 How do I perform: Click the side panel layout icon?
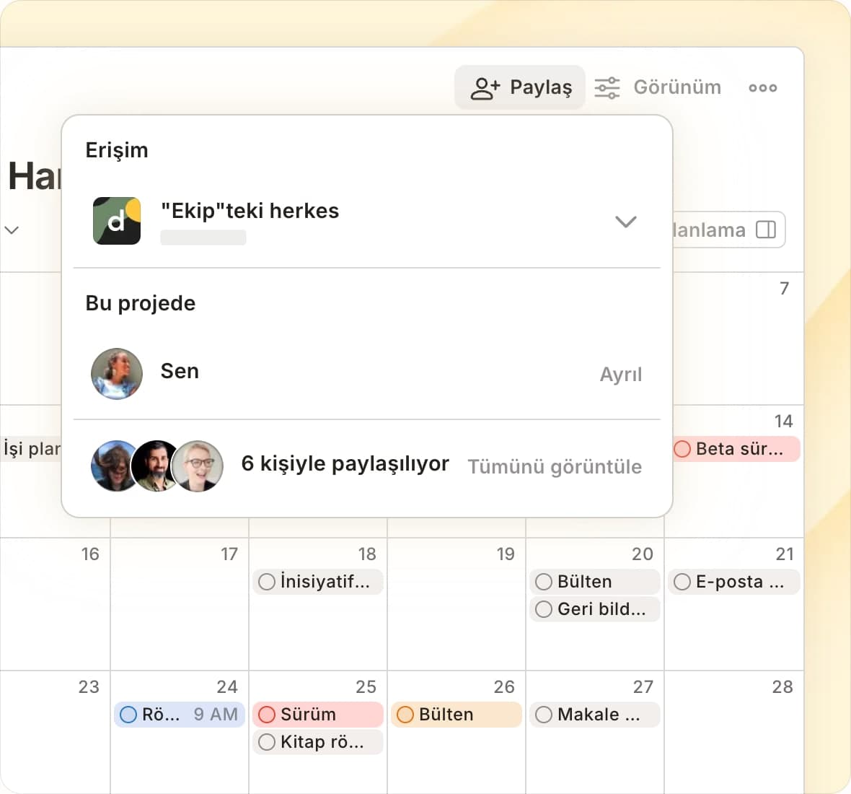[765, 230]
